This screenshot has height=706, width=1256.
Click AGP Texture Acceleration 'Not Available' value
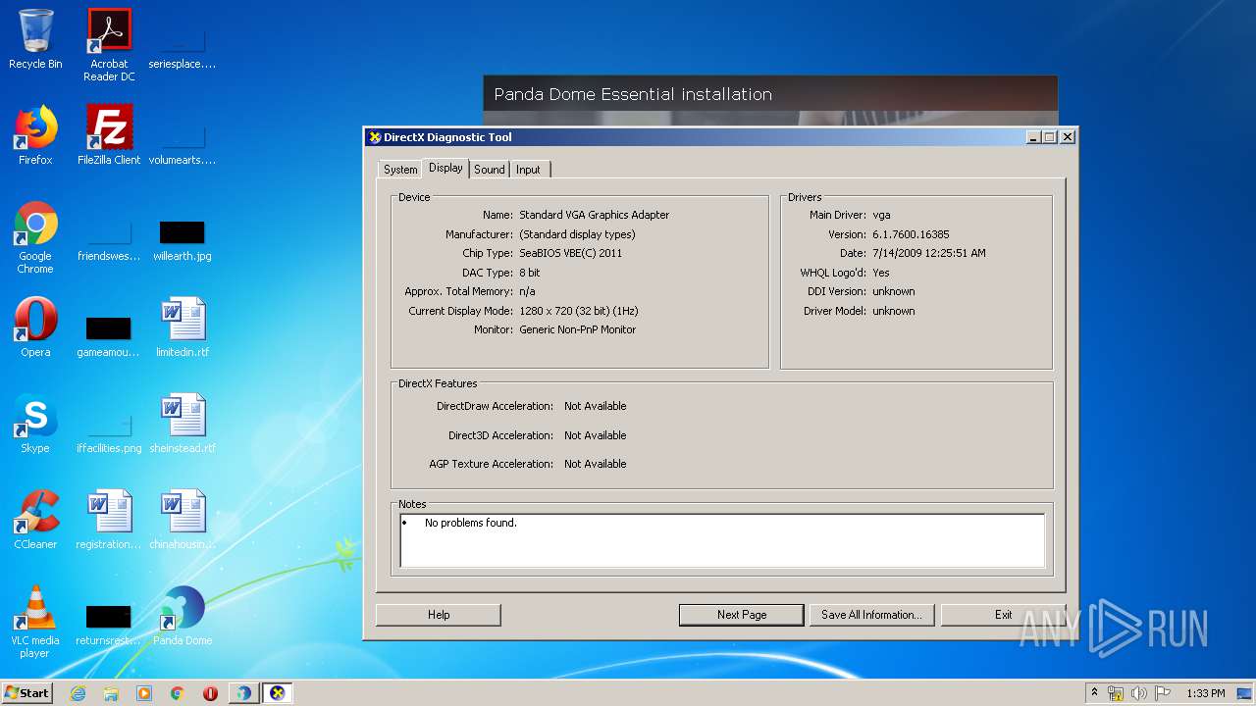(x=596, y=464)
